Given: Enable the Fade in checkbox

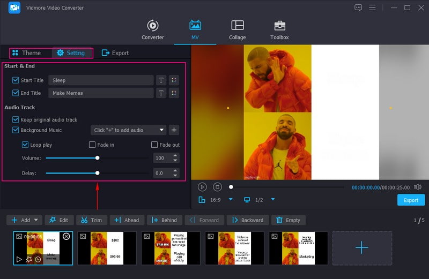Looking at the screenshot, I should pyautogui.click(x=92, y=145).
